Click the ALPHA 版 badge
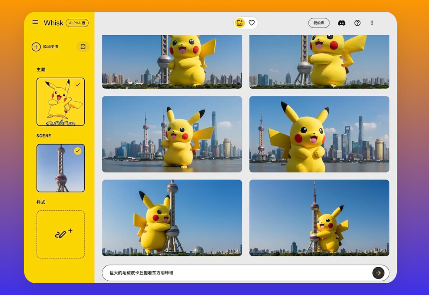429x295 pixels. click(77, 23)
